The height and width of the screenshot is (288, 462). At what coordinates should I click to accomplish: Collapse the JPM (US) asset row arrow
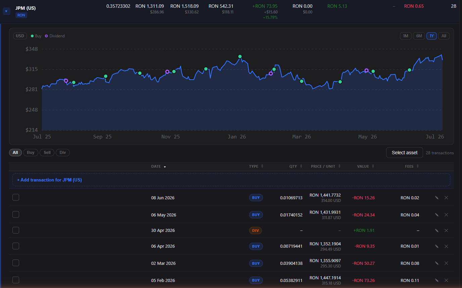[6, 11]
